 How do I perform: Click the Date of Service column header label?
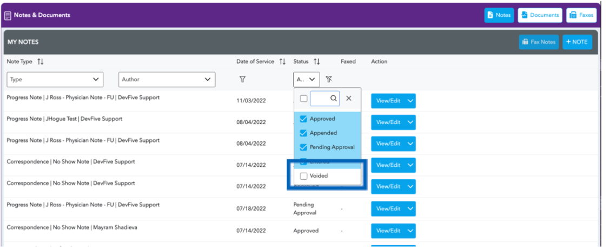point(255,61)
